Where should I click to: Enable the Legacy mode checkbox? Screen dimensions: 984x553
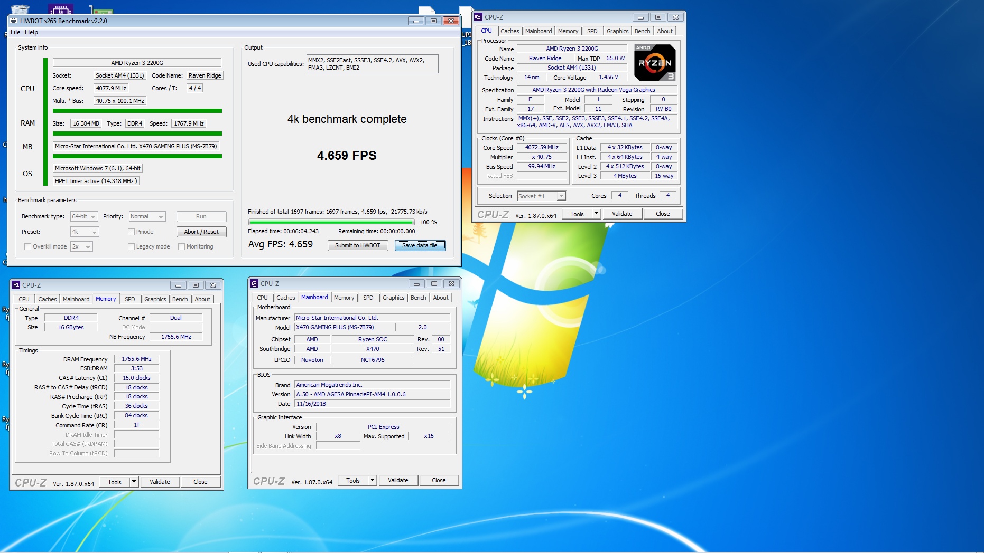[x=131, y=246]
